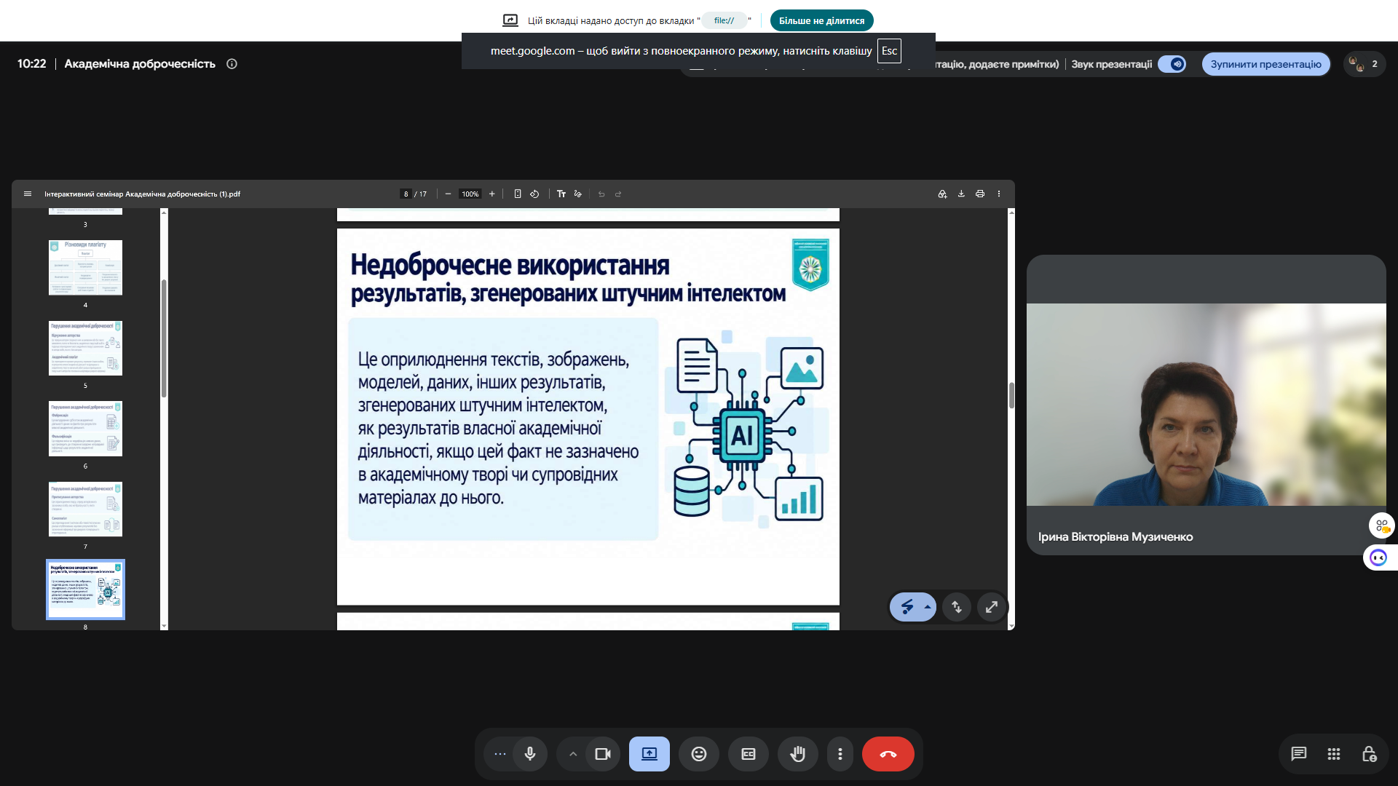Viewport: 1398px width, 786px height.
Task: Open page 7 thumbnail in sidebar
Action: click(85, 509)
